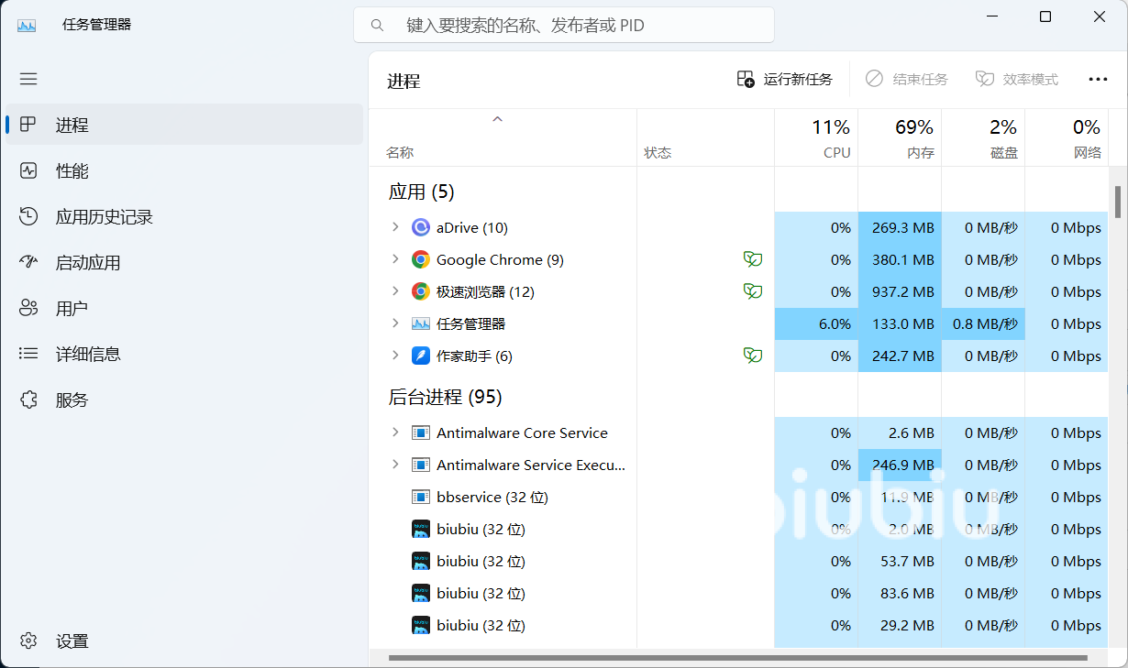Expand the 作家助手 process group

[x=395, y=356]
